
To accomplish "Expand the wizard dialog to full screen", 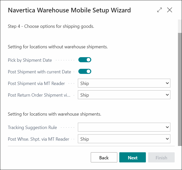I will tap(159, 10).
